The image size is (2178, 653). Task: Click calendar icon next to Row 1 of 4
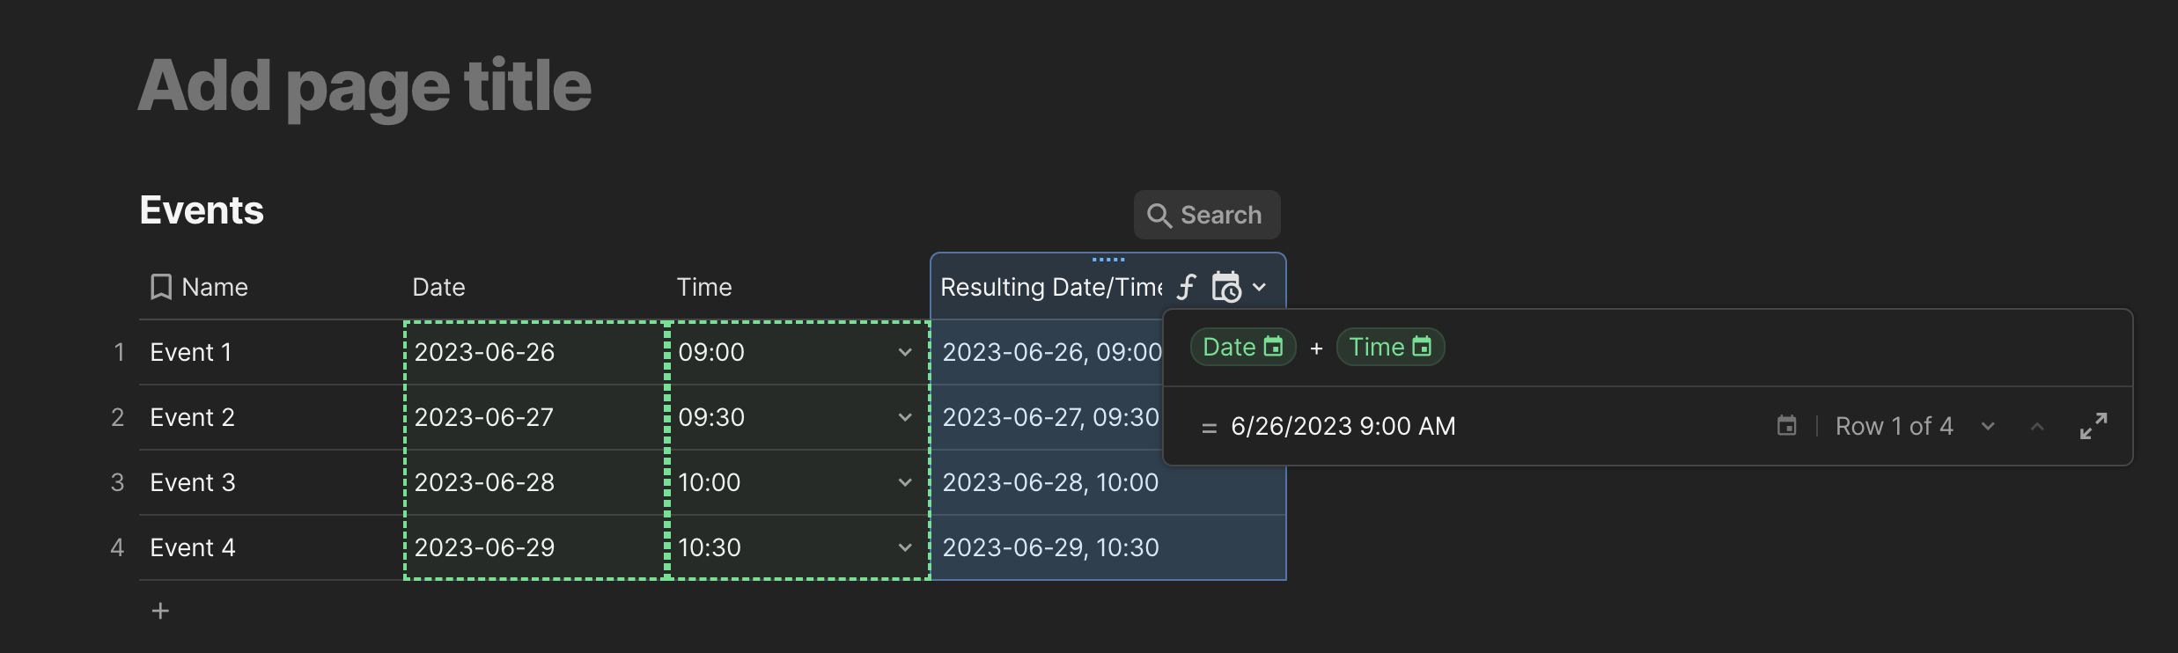[x=1786, y=426]
